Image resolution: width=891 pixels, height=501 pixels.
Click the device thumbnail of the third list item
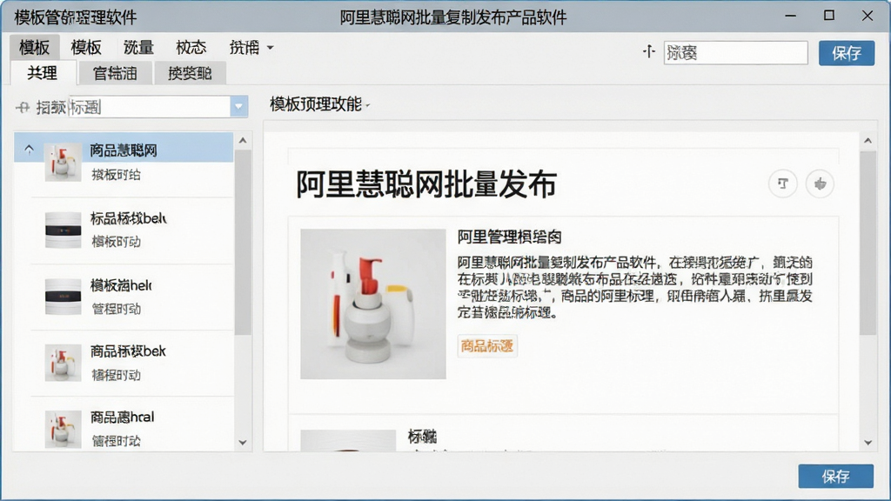point(63,297)
